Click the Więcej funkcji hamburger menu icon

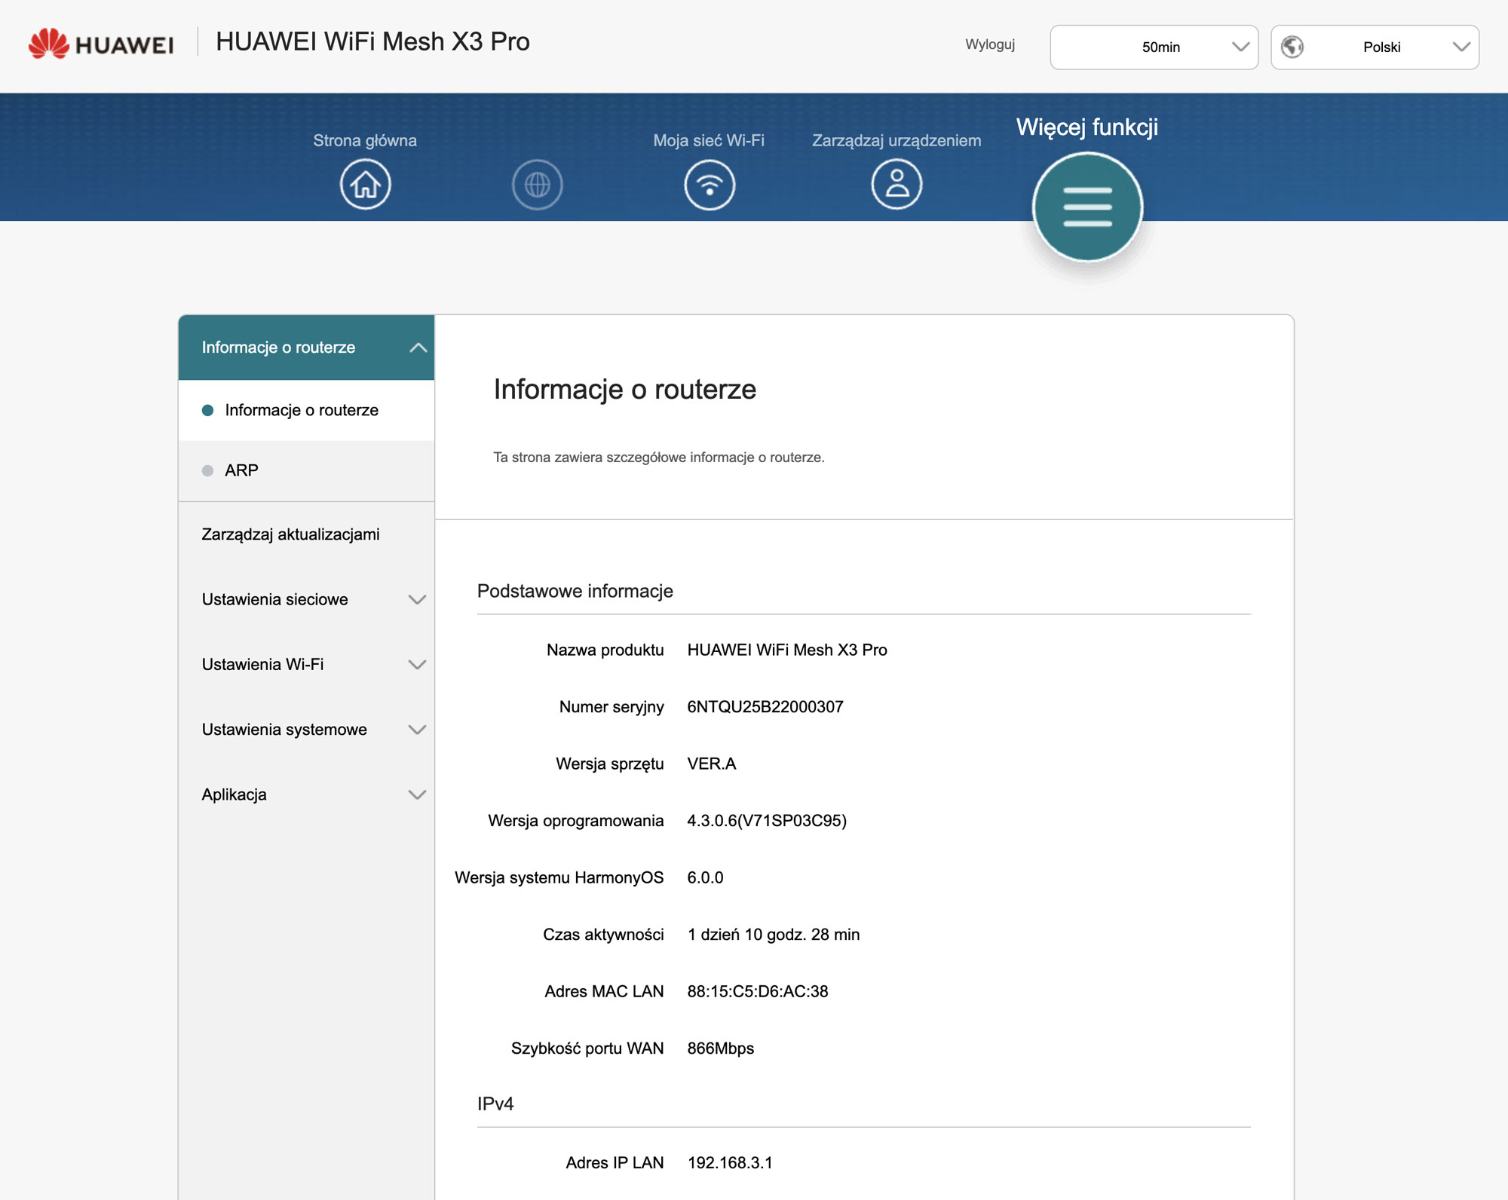tap(1087, 207)
